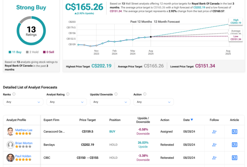
Task: Click the 0 Sell legend magenta swatch
Action: click(x=44, y=52)
